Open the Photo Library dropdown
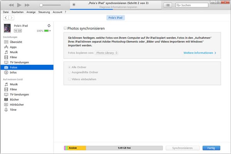Viewport: 231px width, 154px height. pyautogui.click(x=106, y=53)
